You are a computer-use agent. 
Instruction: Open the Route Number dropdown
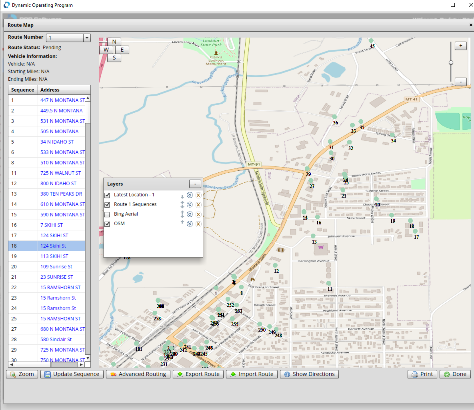tap(87, 38)
